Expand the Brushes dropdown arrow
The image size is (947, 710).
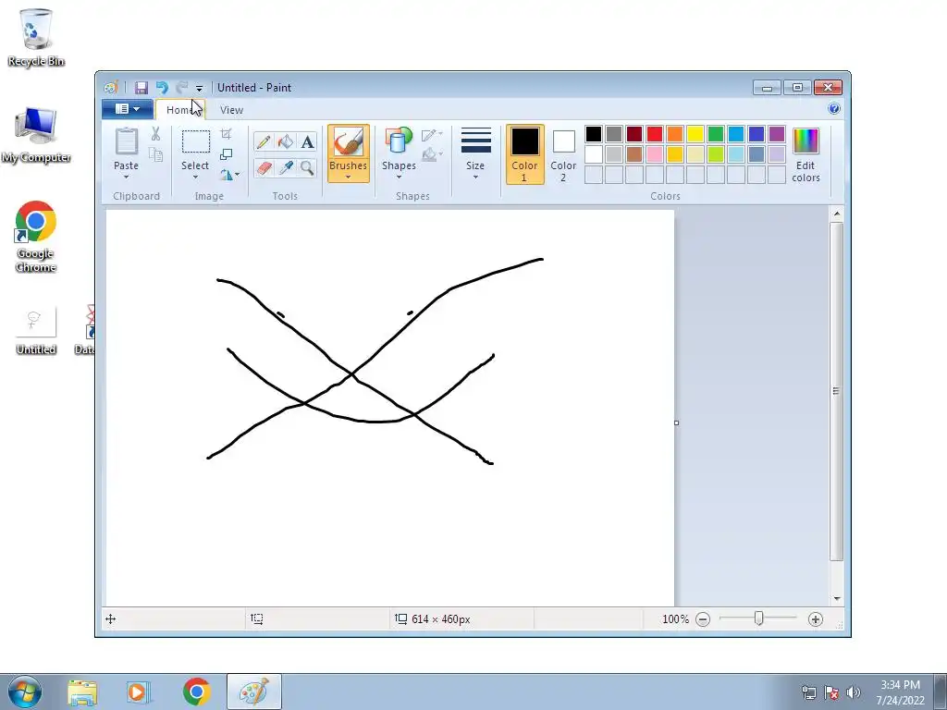(x=349, y=177)
